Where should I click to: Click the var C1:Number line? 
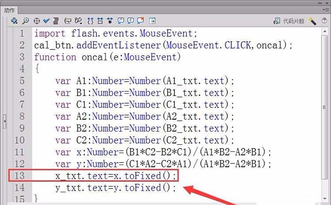[x=145, y=105]
